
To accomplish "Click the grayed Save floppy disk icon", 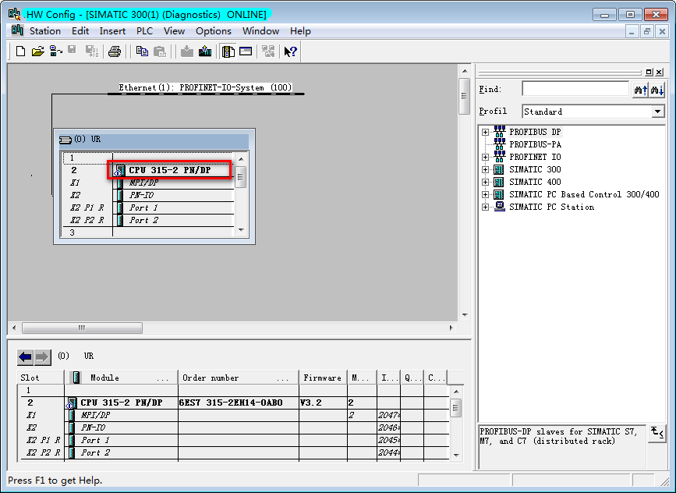I will (72, 50).
